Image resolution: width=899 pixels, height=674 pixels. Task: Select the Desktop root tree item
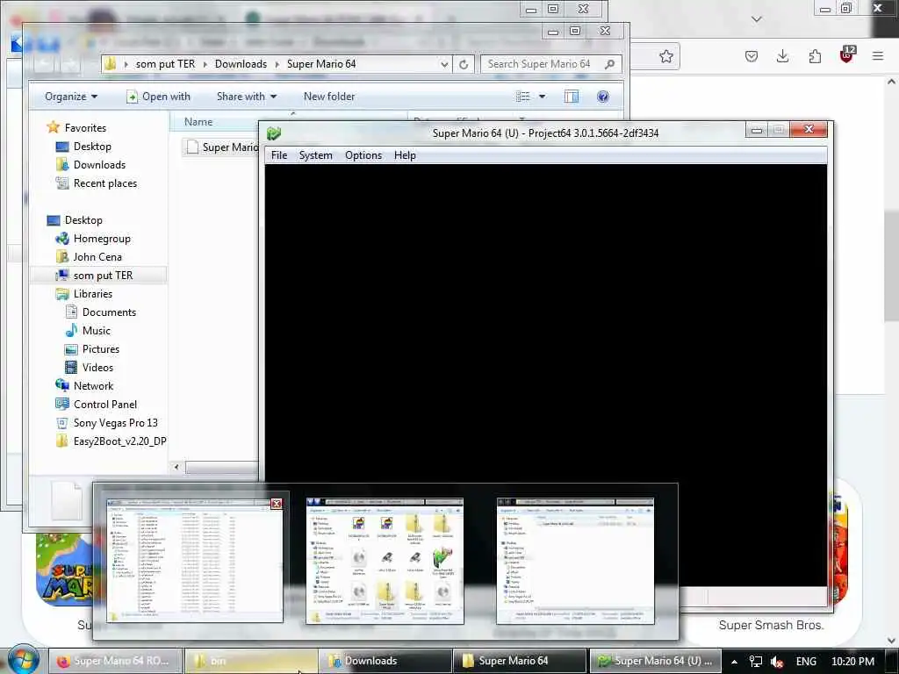click(x=83, y=220)
